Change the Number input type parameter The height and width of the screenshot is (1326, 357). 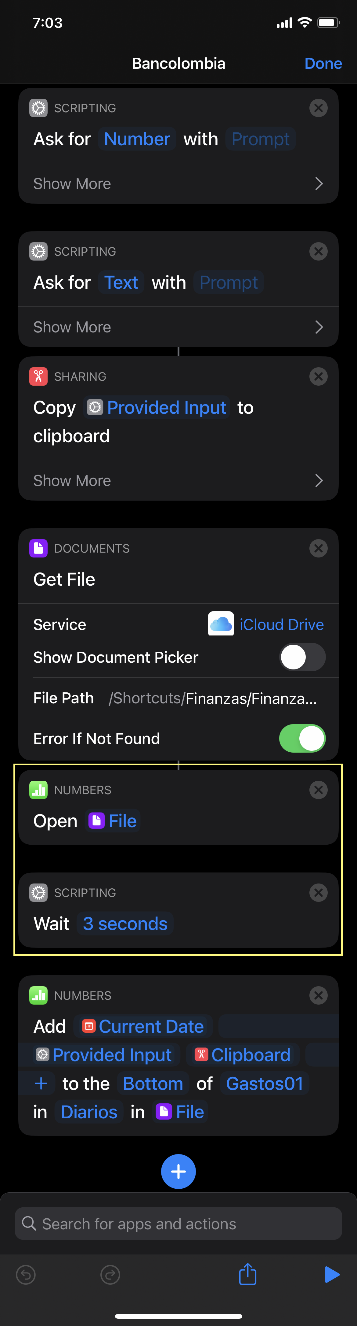click(137, 139)
